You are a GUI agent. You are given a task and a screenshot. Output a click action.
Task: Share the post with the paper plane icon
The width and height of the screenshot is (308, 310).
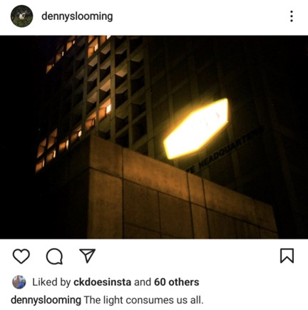87,256
